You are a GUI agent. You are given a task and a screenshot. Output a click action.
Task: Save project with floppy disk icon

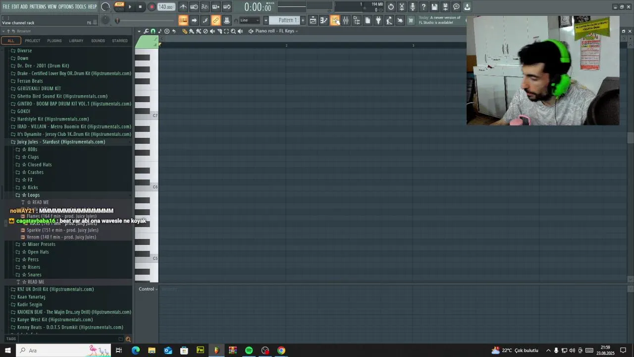[x=434, y=7]
